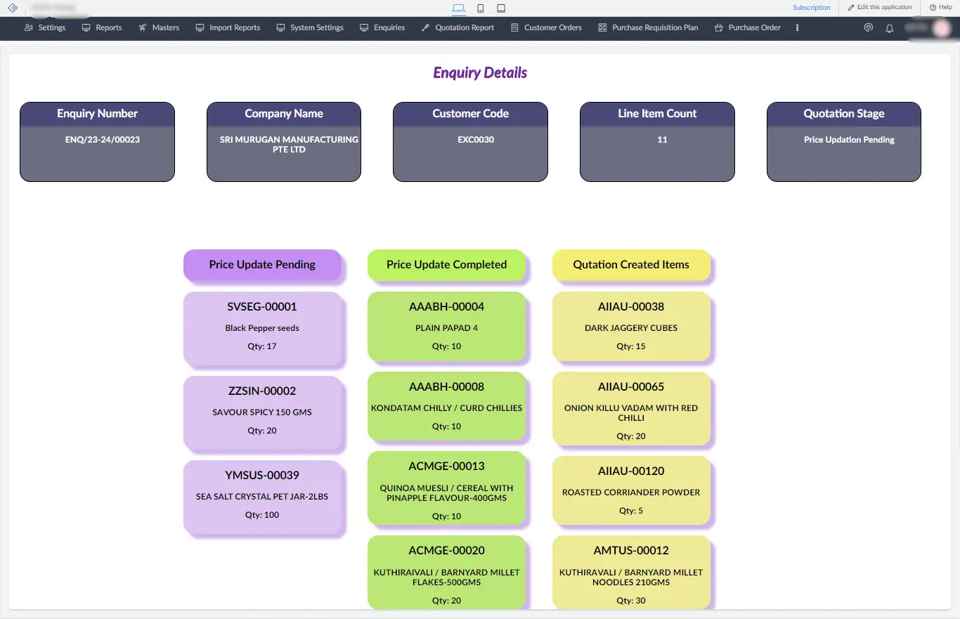Open Help from the top right corner

coord(940,7)
